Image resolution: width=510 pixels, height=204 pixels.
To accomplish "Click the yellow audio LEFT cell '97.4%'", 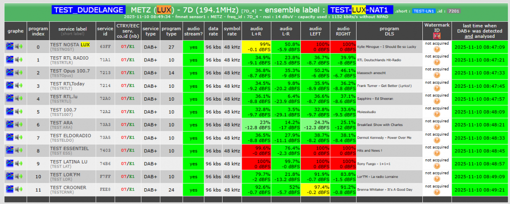I will tap(315, 189).
